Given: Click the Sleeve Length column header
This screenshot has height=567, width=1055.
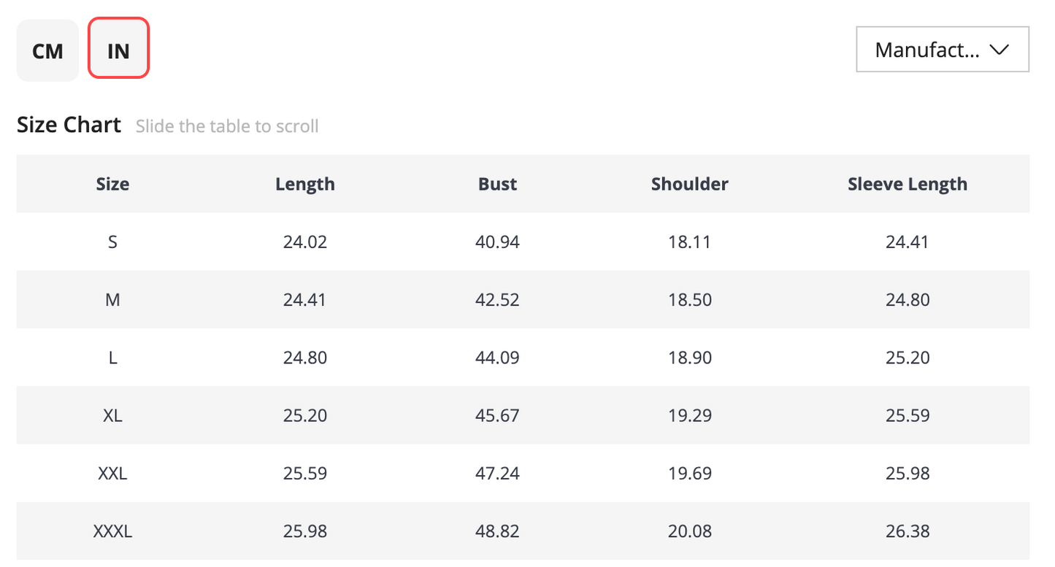Looking at the screenshot, I should (908, 185).
